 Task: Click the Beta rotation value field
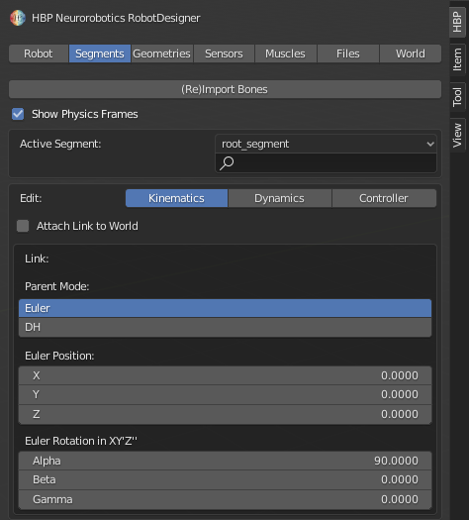(225, 480)
